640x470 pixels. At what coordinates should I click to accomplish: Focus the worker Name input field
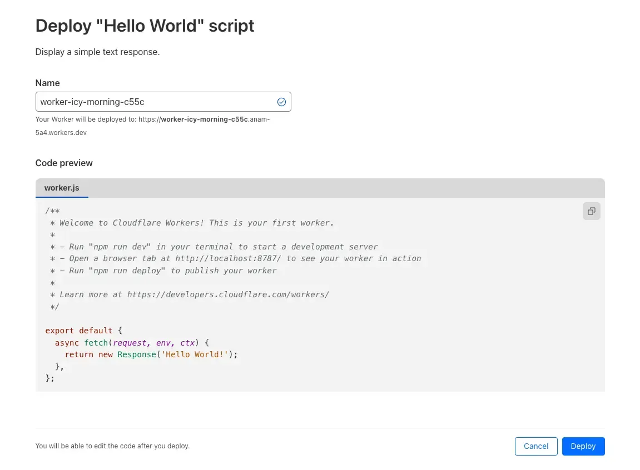(x=156, y=102)
